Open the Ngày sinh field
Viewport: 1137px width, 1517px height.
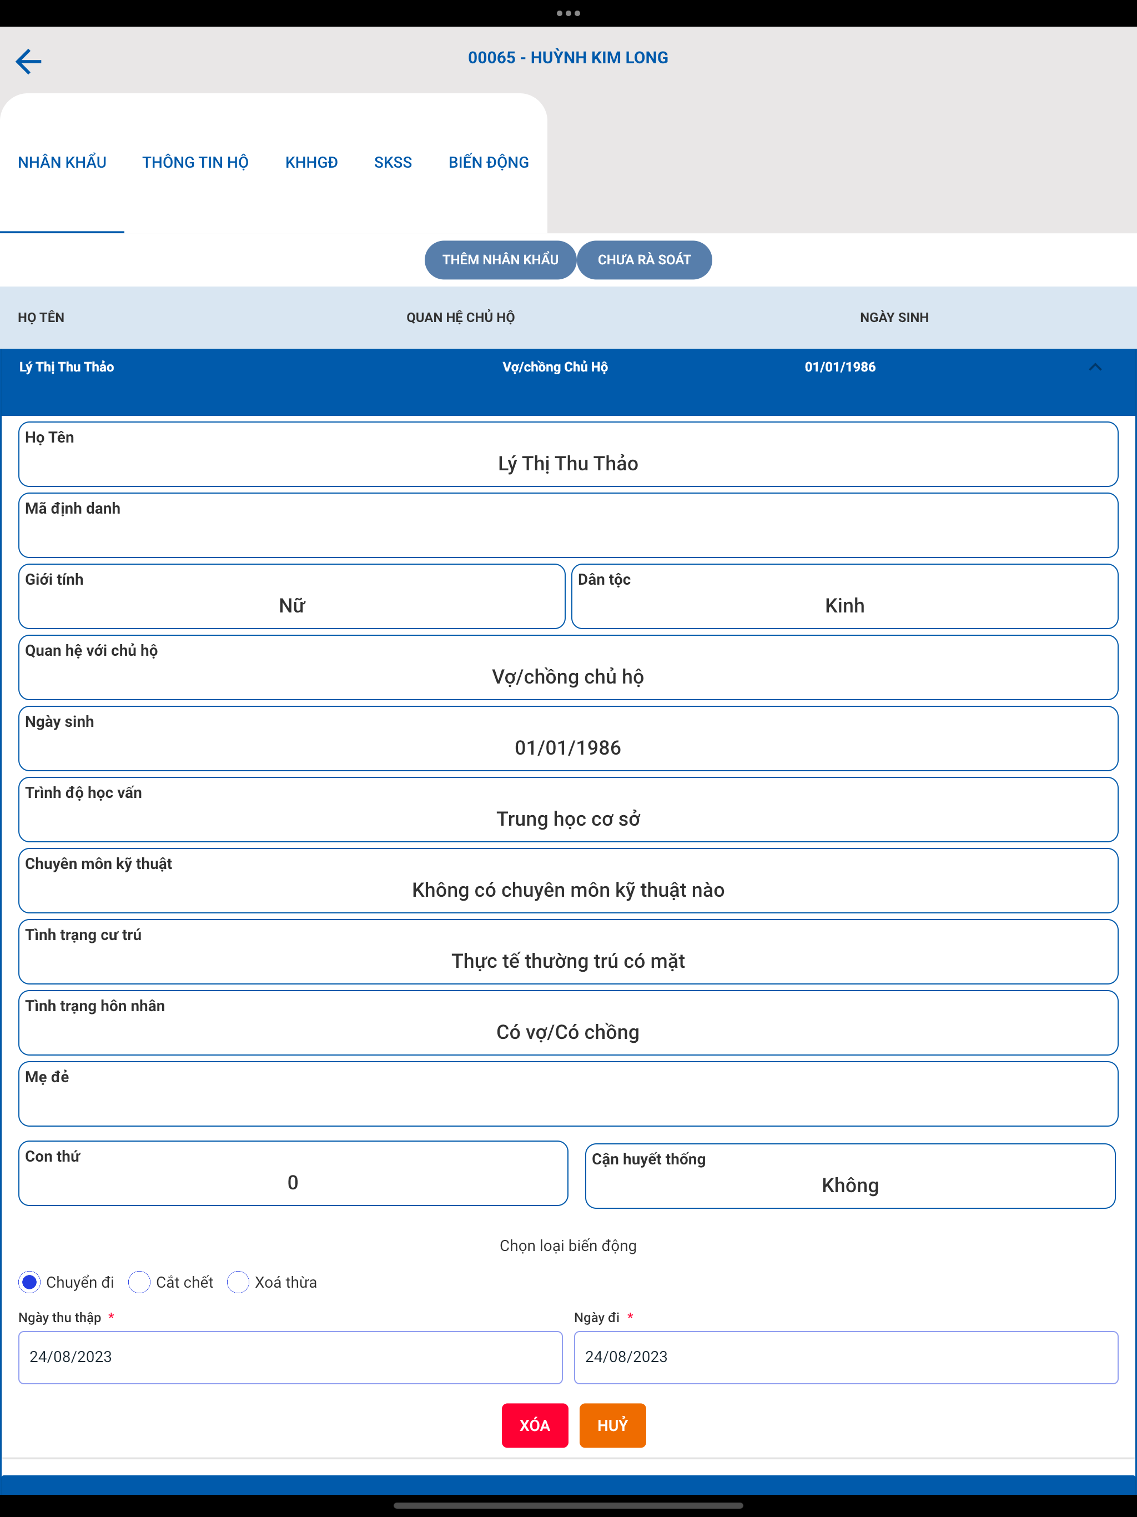[x=568, y=739]
